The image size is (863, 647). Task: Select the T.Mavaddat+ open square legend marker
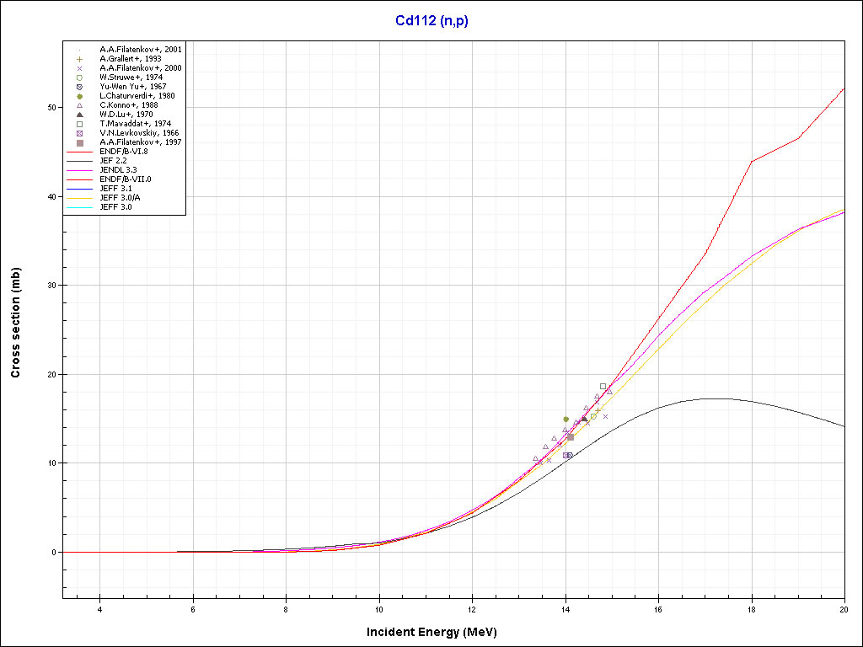[x=79, y=124]
